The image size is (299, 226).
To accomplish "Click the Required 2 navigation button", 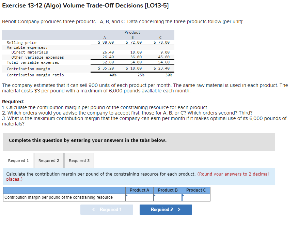I will 166,209.
